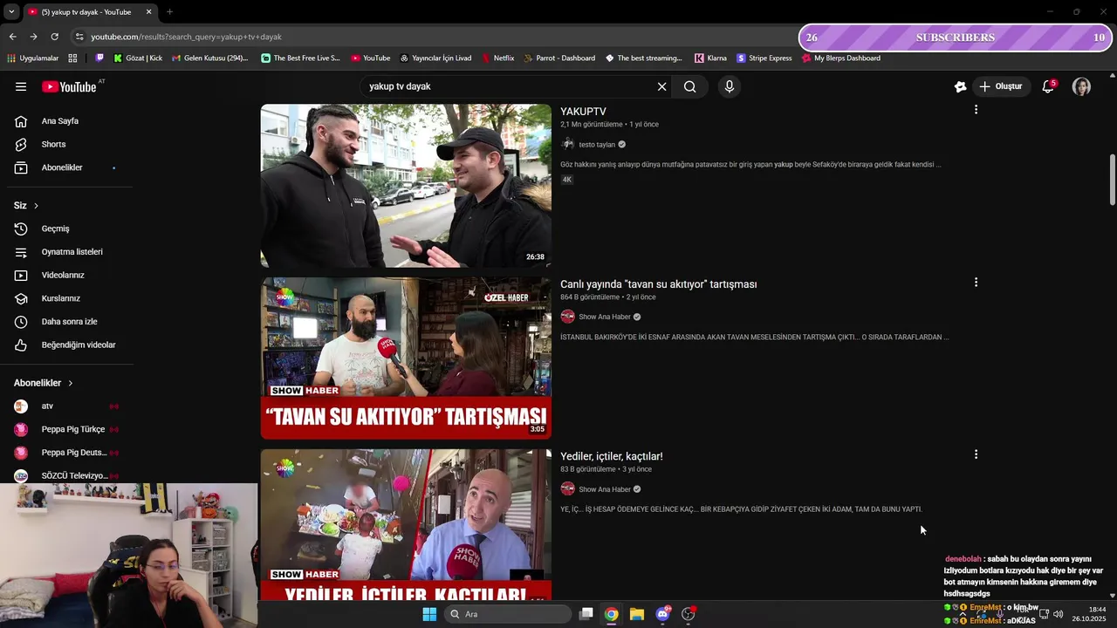Start voice search with the microphone
This screenshot has width=1117, height=628.
(x=730, y=86)
